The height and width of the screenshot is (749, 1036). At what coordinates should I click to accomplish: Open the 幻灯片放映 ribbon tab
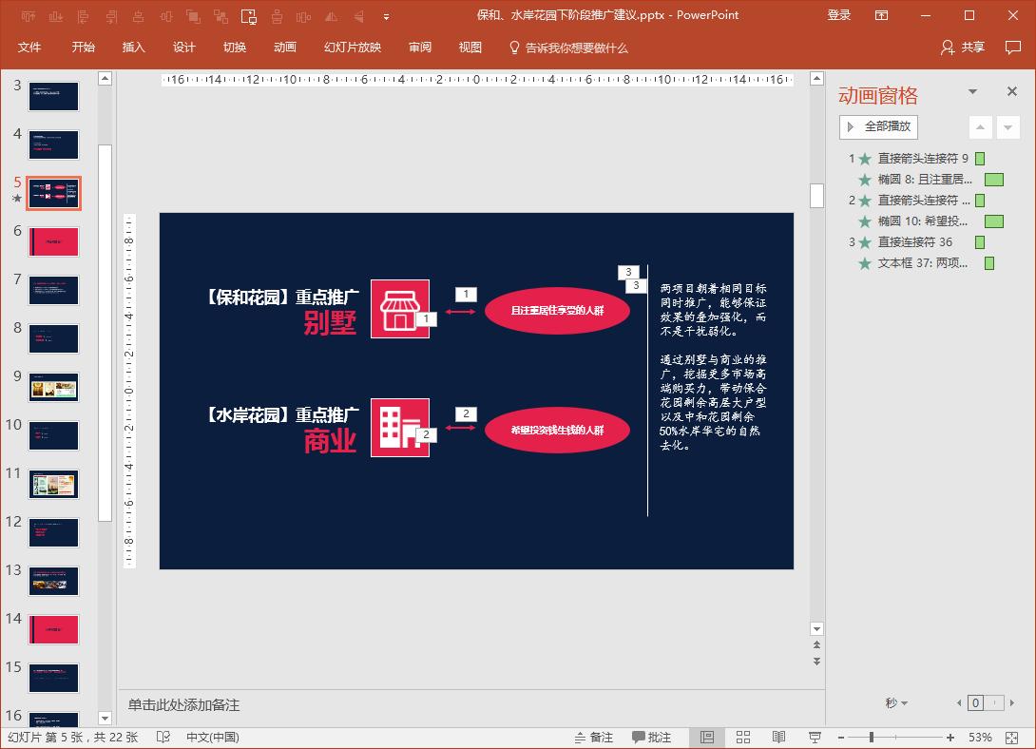pyautogui.click(x=353, y=48)
